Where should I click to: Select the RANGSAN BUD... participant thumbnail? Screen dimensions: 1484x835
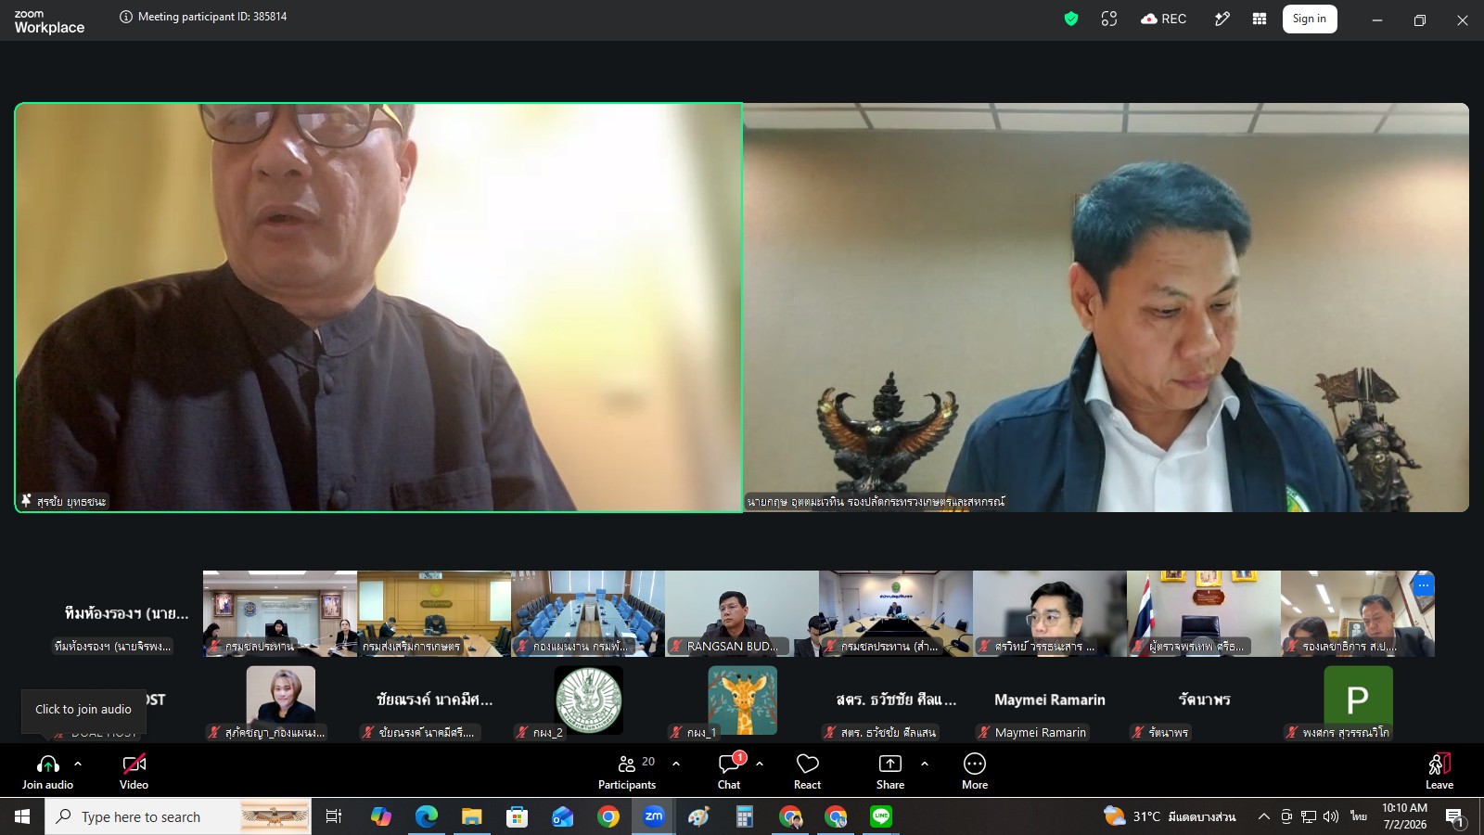[x=742, y=613]
